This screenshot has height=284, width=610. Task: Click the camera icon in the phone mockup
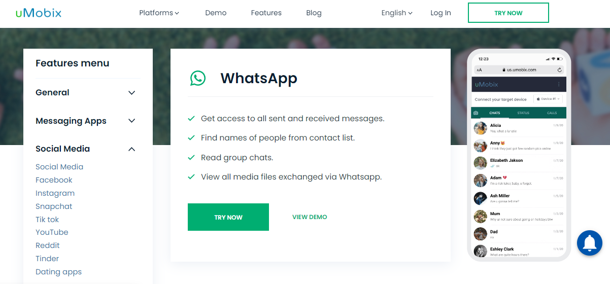coord(476,113)
